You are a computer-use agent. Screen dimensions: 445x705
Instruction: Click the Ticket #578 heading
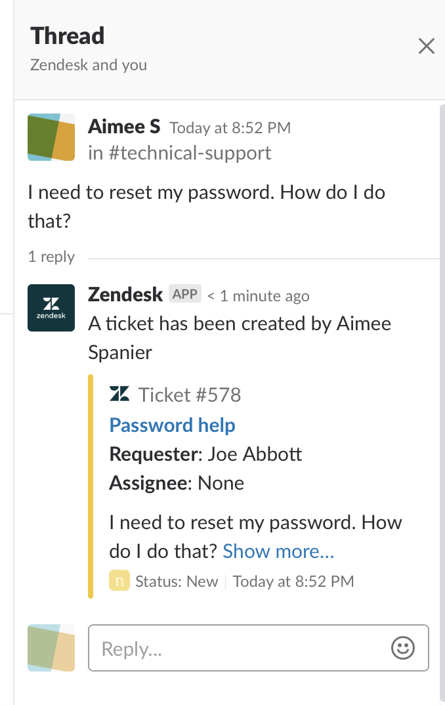point(190,395)
